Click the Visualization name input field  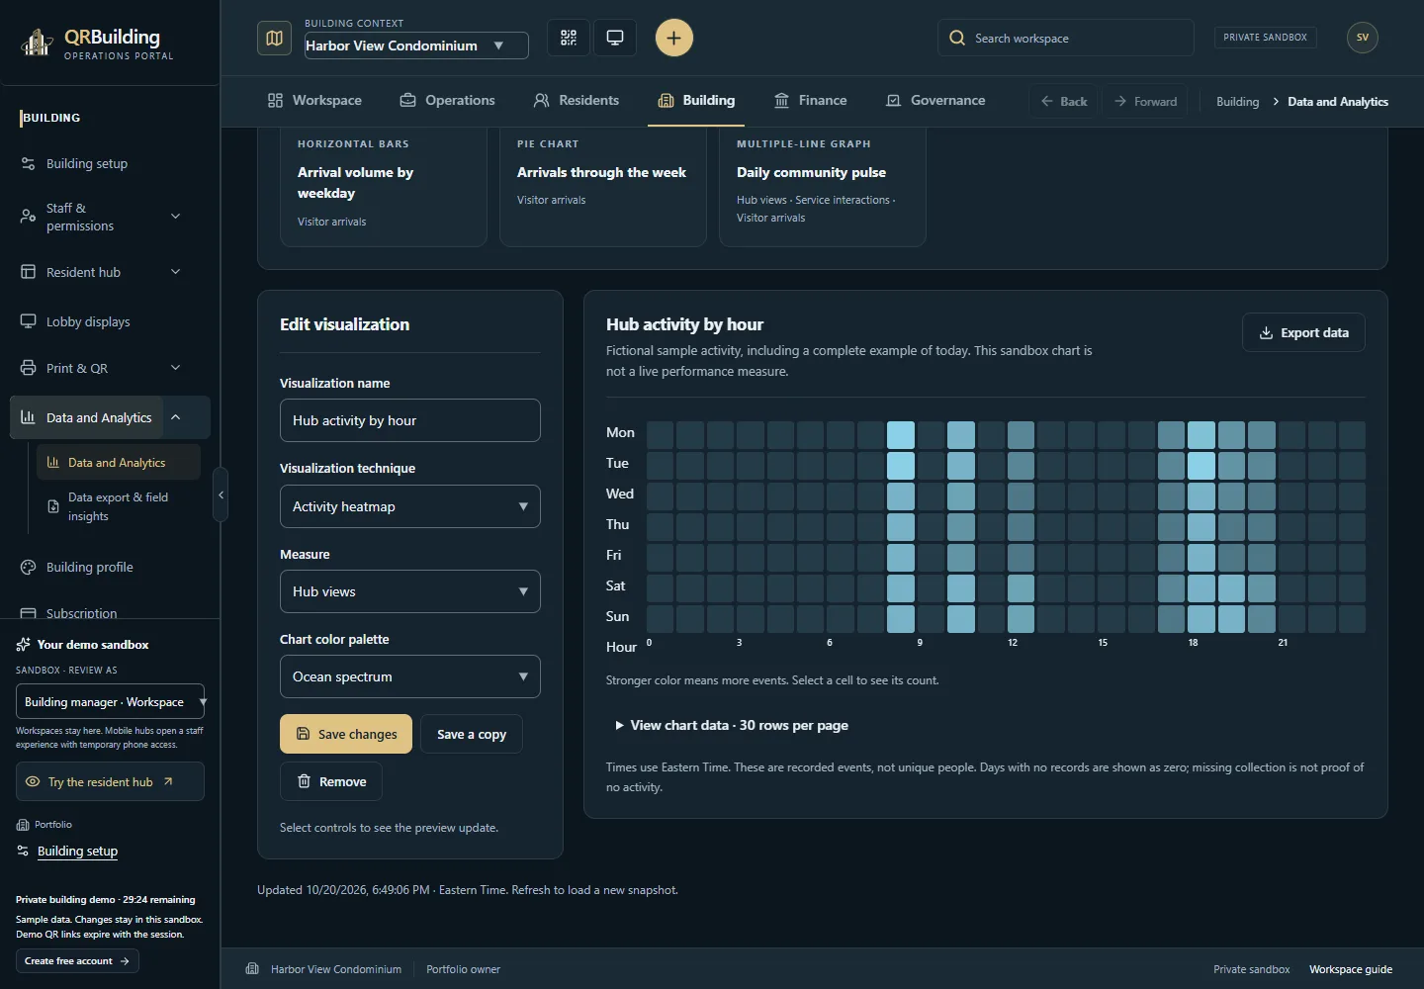coord(410,420)
